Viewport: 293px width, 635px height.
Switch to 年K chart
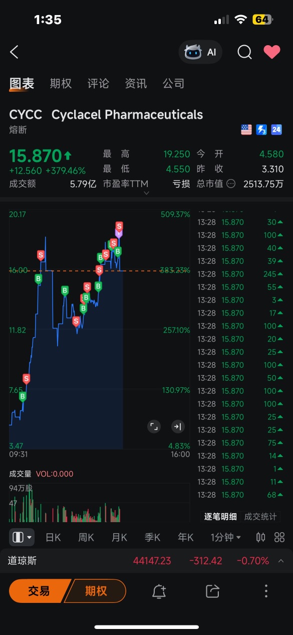[185, 537]
